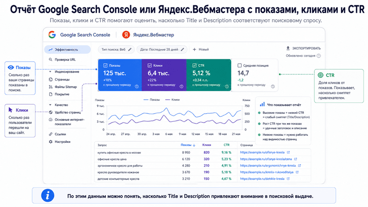Open the example.ru/detskie-kresla link
Screen dimensions: 368x207
click(x=262, y=178)
